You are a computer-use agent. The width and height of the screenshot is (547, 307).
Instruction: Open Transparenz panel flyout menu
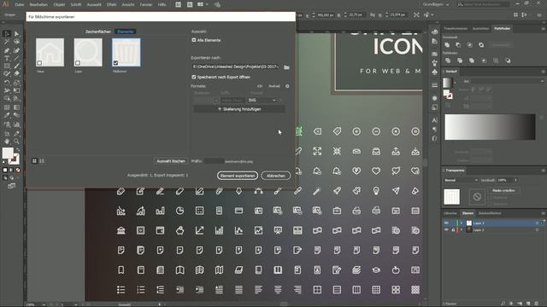tap(544, 171)
